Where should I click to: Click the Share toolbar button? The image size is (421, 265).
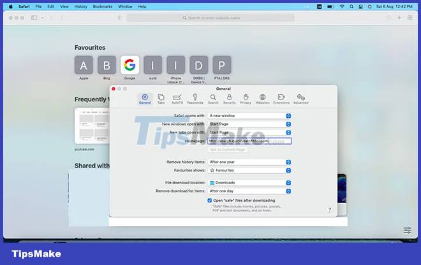click(x=388, y=18)
